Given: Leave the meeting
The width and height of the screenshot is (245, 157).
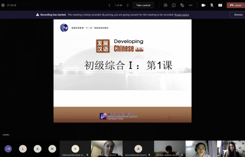Looking at the screenshot, I should [x=236, y=5].
